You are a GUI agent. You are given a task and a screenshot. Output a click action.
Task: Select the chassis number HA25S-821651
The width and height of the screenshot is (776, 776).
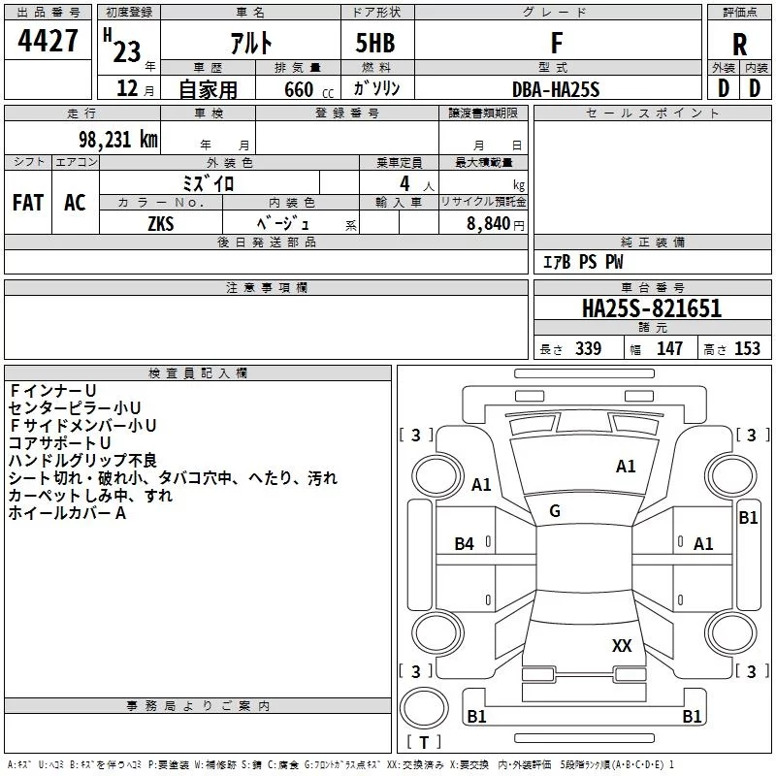coord(652,308)
